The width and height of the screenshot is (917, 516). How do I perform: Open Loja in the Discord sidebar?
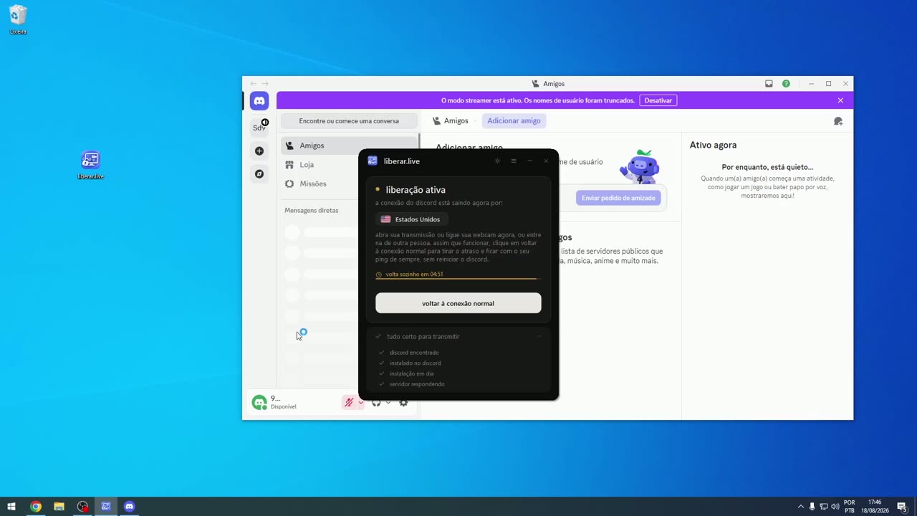(349, 165)
